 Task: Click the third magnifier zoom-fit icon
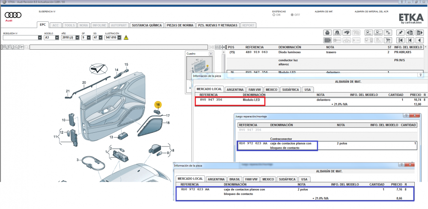pyautogui.click(x=16, y=47)
